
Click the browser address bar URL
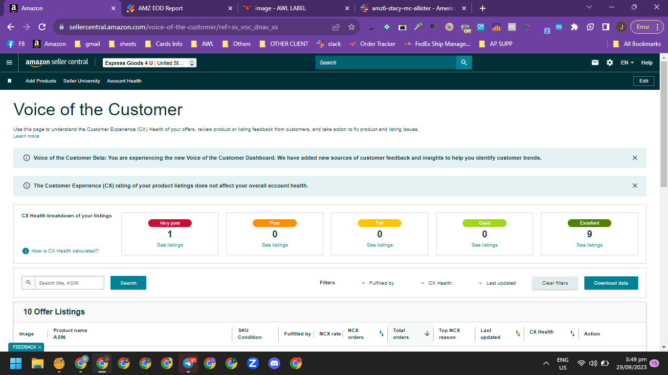174,27
